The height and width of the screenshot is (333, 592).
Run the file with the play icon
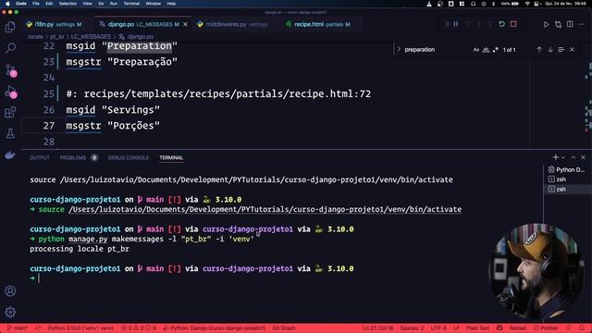coord(546,25)
